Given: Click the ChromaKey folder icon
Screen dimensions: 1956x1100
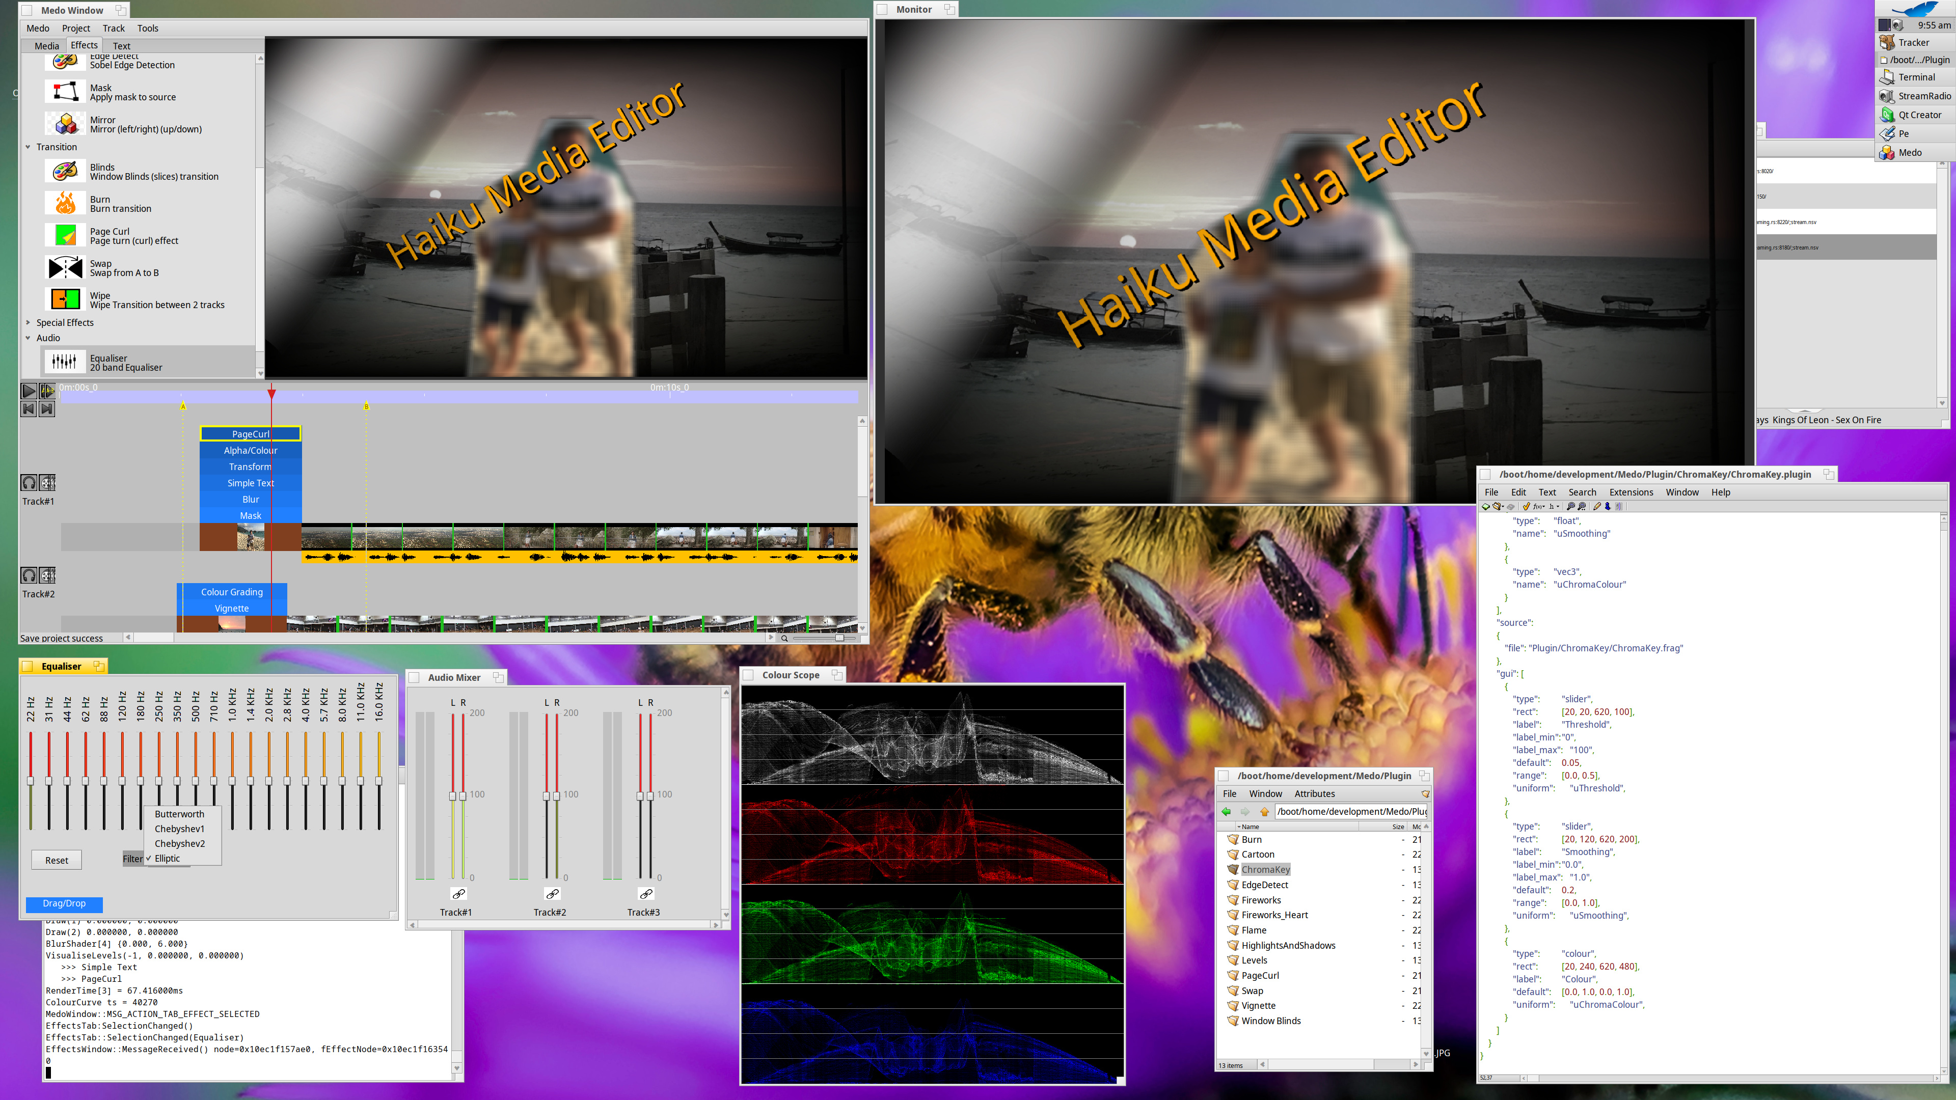Looking at the screenshot, I should [x=1233, y=869].
